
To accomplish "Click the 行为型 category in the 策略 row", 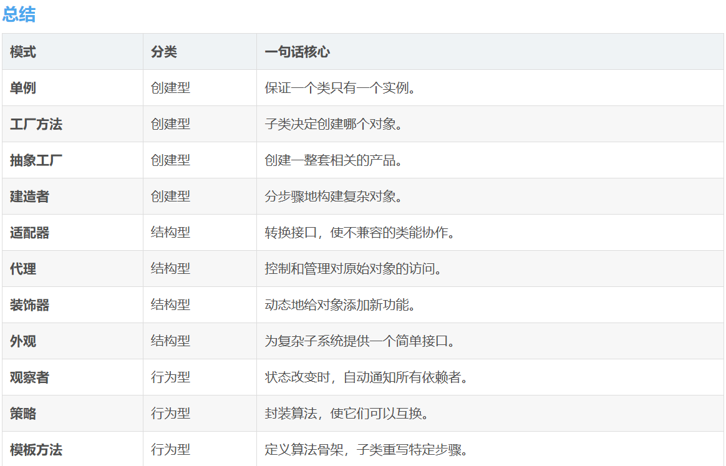I will pos(170,414).
